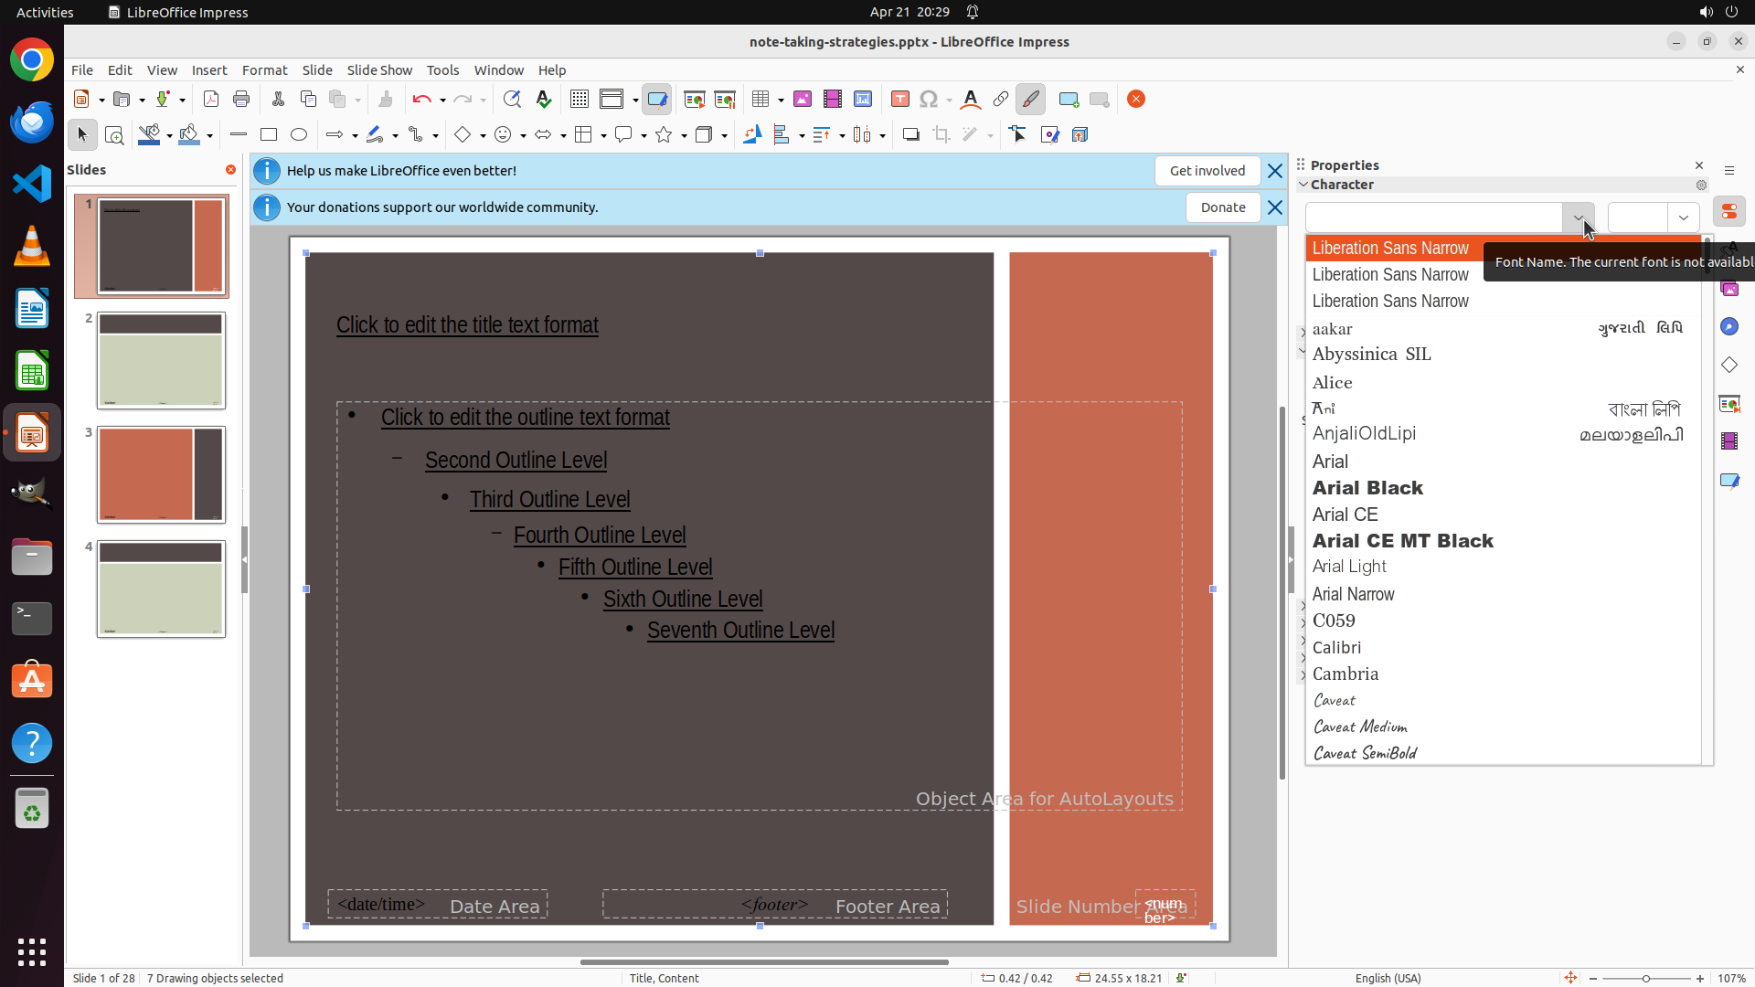Select the Ellipse drawing tool
The height and width of the screenshot is (987, 1755).
tap(299, 135)
